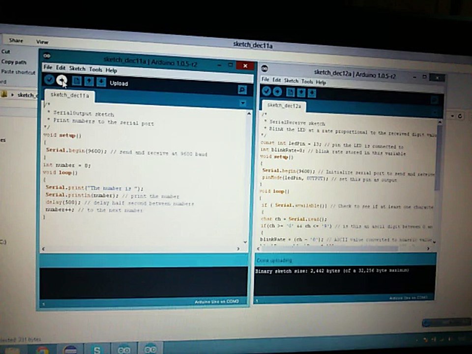The image size is (472, 354).
Task: Open File menu in sketch_dec11a window
Action: pyautogui.click(x=48, y=67)
